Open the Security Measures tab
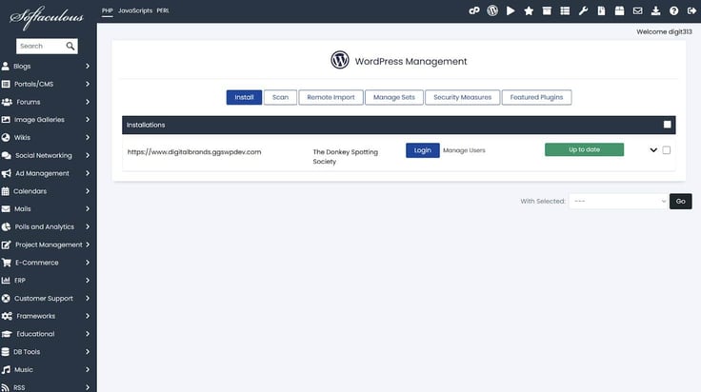This screenshot has width=701, height=392. pos(462,97)
